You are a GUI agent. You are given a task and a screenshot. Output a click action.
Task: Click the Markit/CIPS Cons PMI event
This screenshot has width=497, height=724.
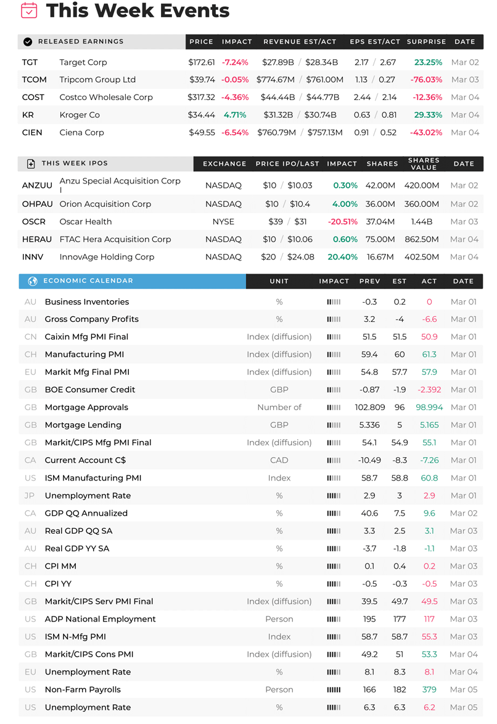pyautogui.click(x=89, y=654)
